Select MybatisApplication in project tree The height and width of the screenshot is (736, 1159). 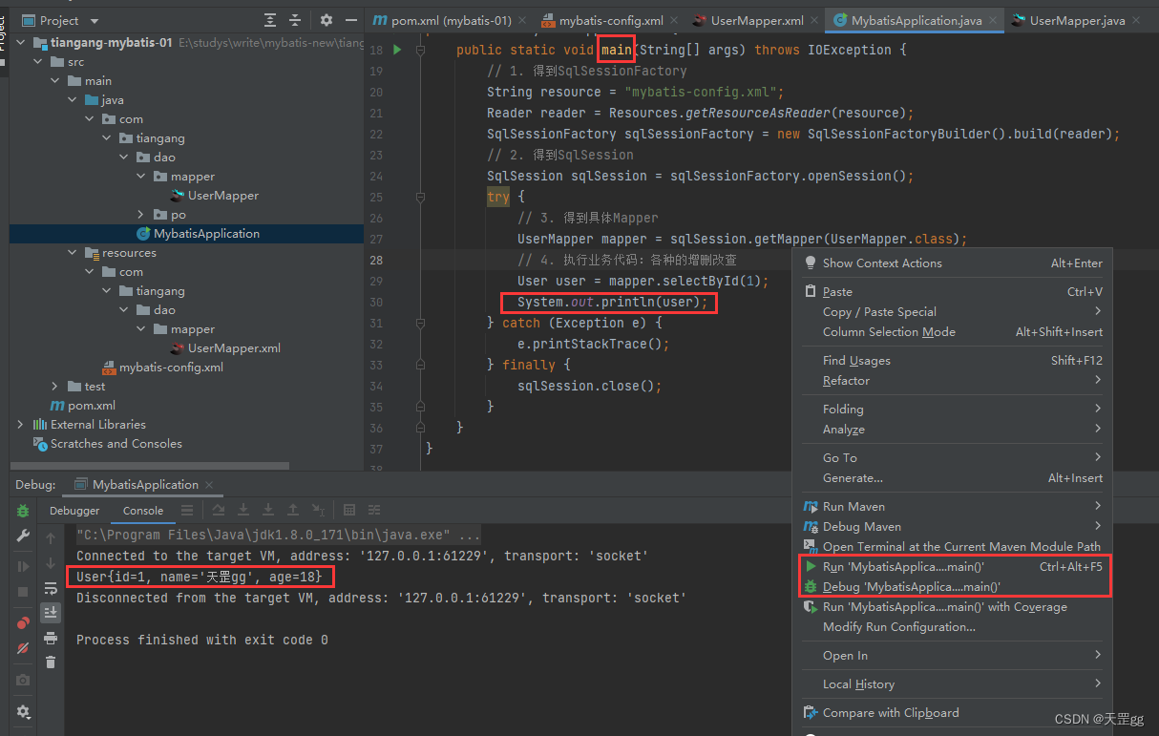[186, 234]
